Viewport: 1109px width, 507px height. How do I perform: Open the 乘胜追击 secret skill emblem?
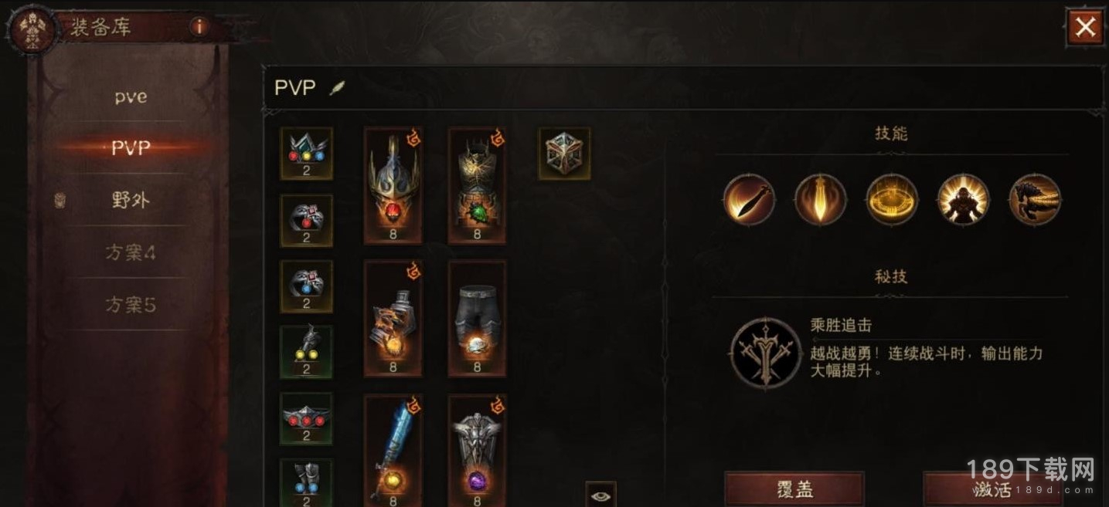764,352
